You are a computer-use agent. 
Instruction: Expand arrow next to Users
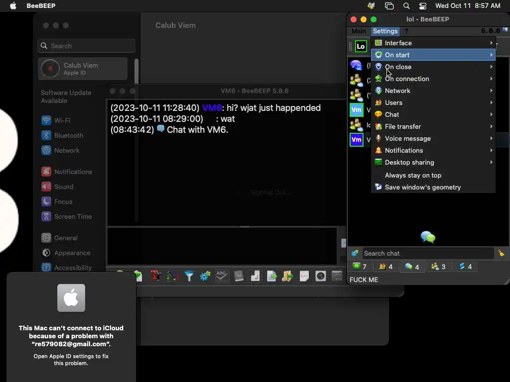[491, 102]
